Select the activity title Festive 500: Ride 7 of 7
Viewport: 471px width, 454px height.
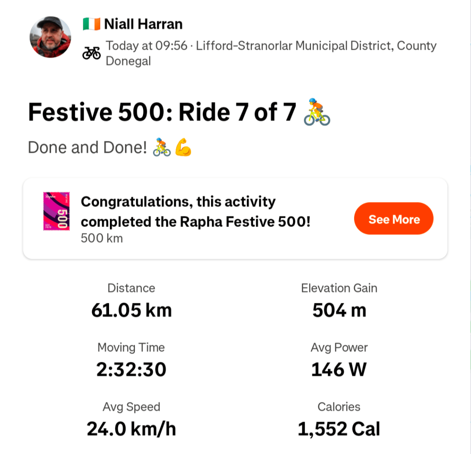point(161,113)
